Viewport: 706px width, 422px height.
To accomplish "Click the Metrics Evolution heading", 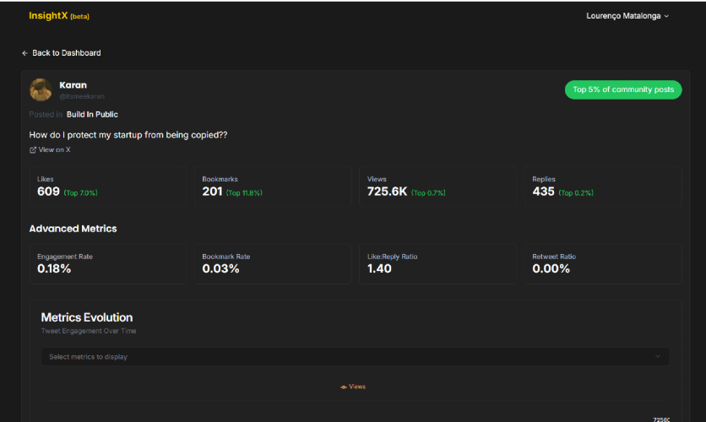I will [87, 317].
